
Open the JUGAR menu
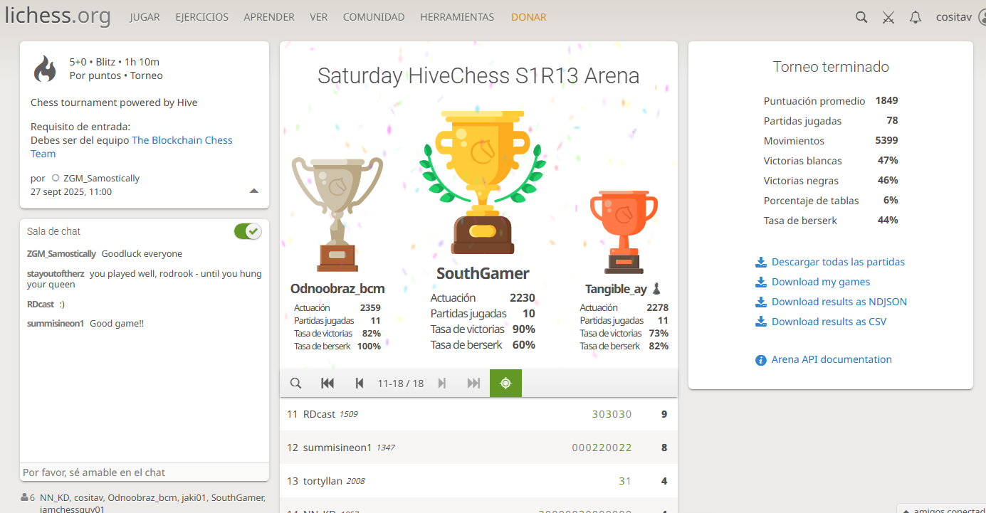pos(145,17)
